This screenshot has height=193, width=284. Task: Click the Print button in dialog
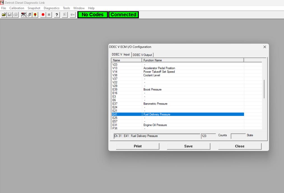(138, 146)
